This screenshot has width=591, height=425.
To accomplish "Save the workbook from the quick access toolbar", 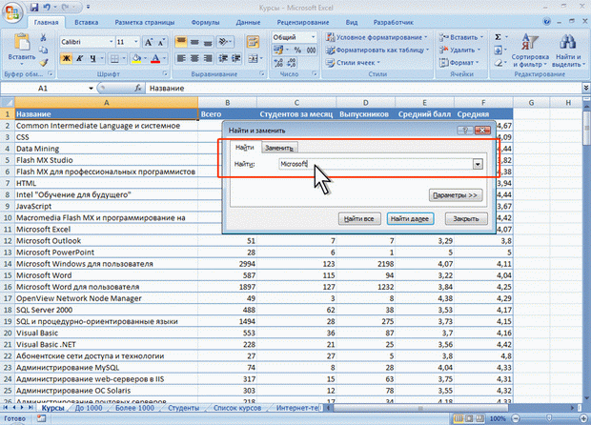I will tap(34, 7).
